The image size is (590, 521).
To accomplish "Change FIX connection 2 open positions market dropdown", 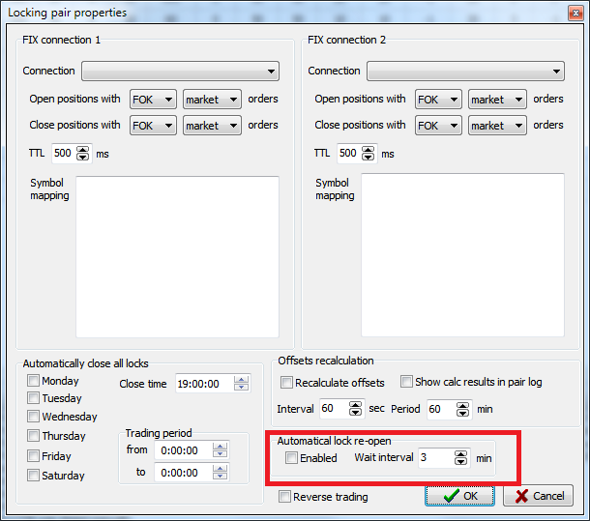I will point(497,100).
